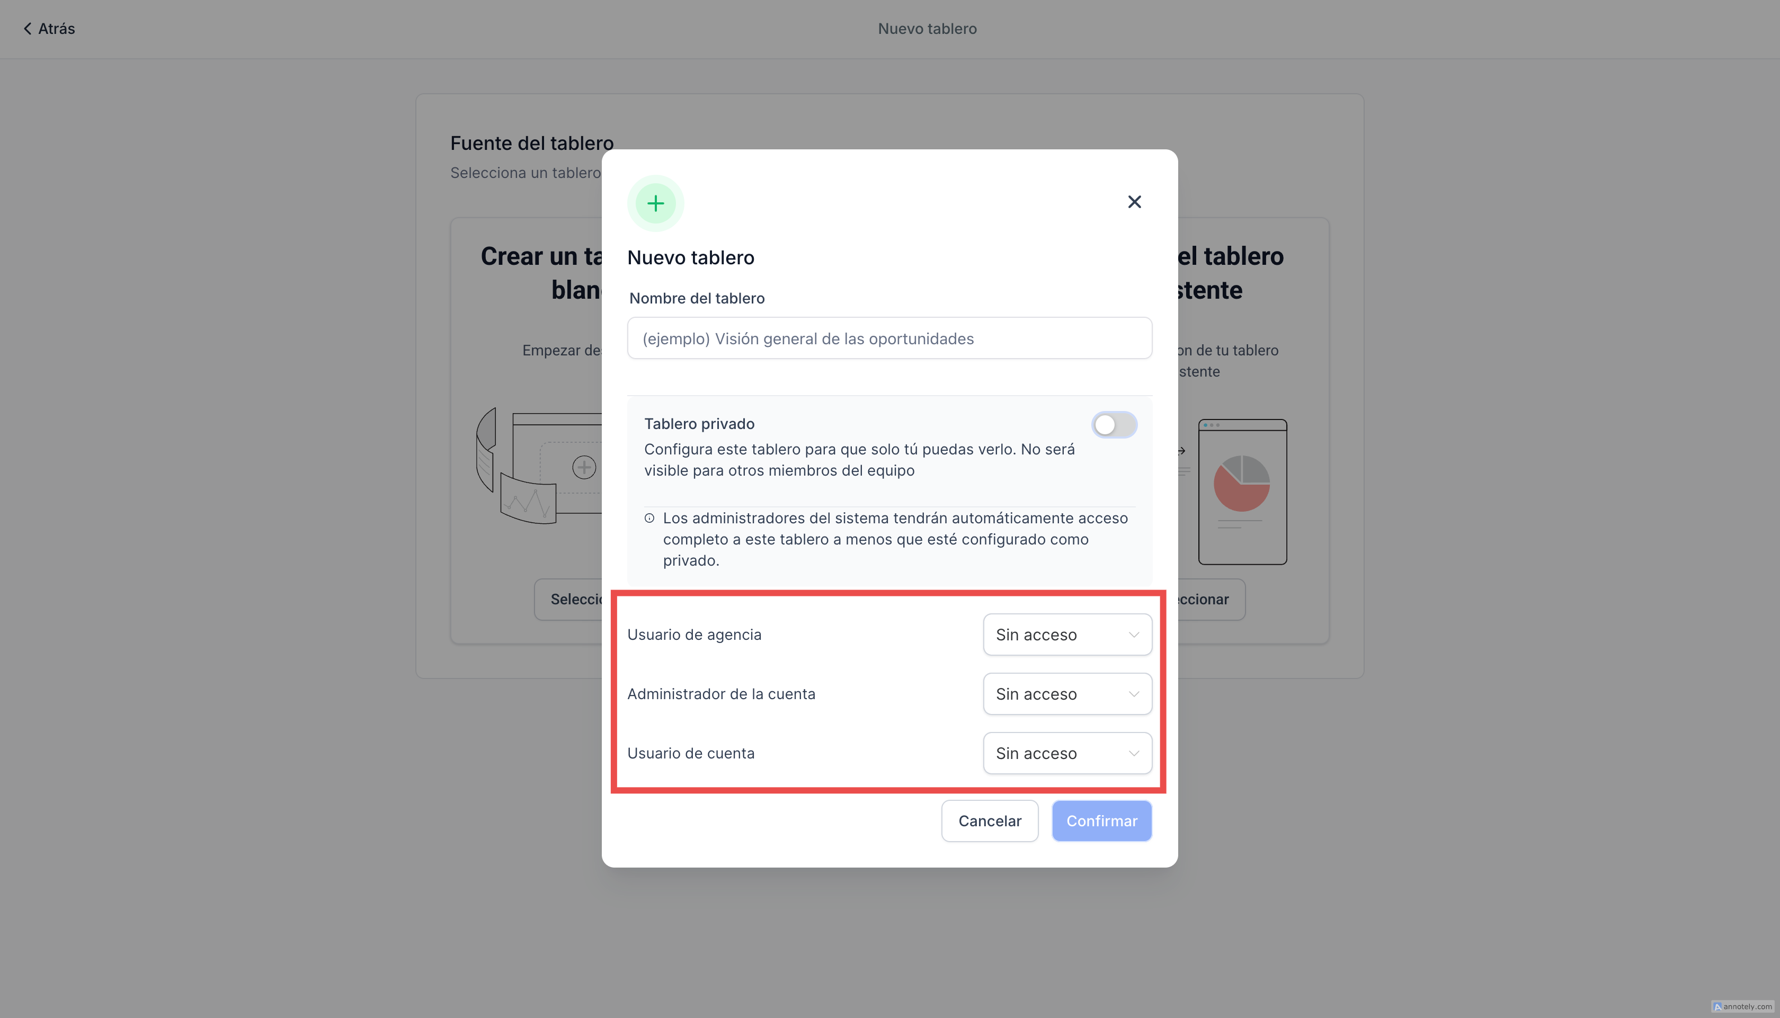The height and width of the screenshot is (1018, 1780).
Task: Click the green plus icon in the dialog
Action: click(655, 203)
